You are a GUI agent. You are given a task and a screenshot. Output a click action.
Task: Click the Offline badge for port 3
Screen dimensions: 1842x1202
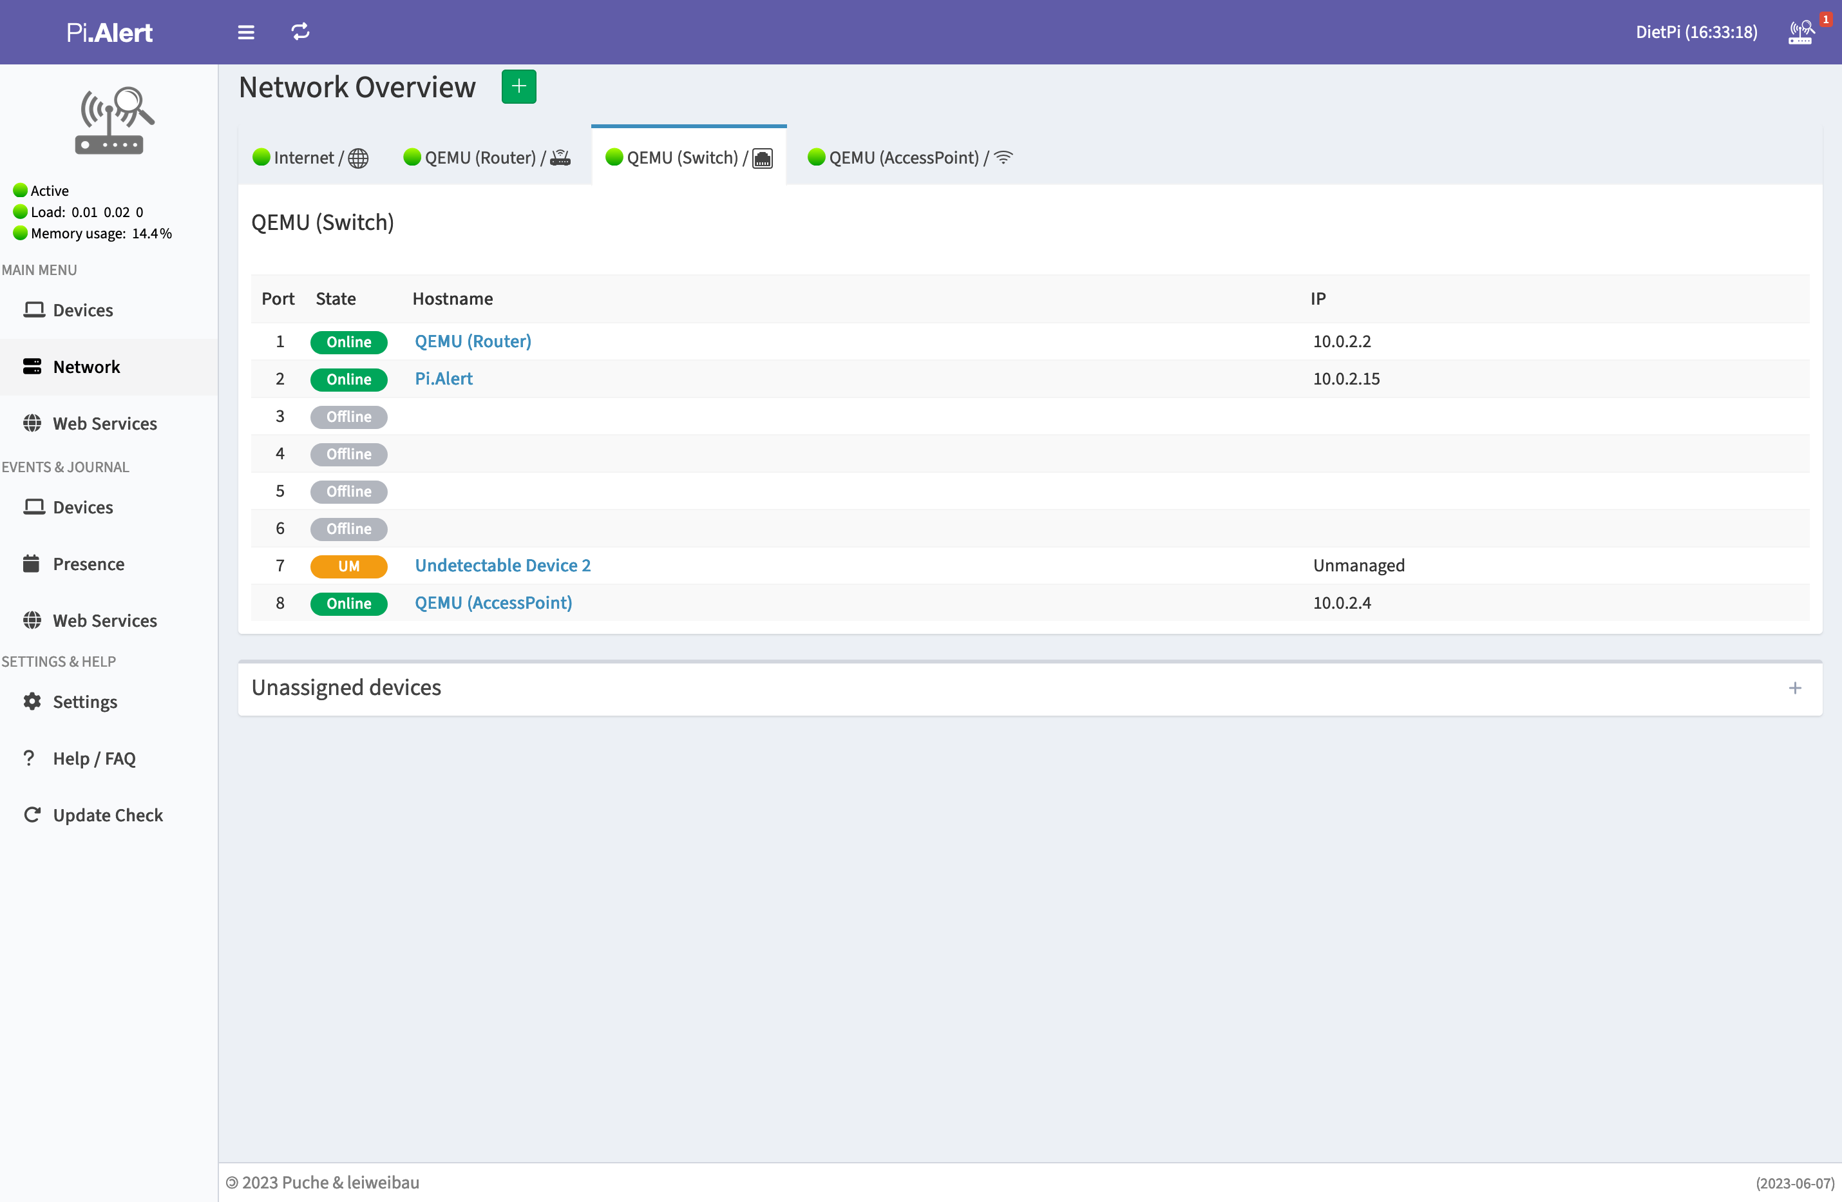[x=348, y=416]
